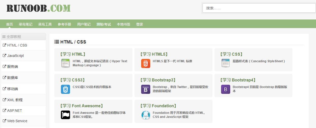Click external-link icon next to 数据库

click(x=4, y=78)
